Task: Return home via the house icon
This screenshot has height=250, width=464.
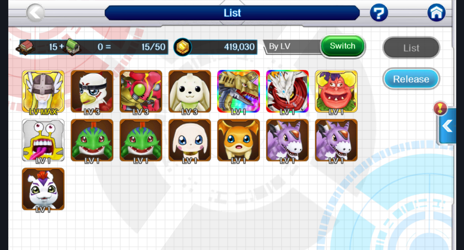Action: pyautogui.click(x=436, y=13)
